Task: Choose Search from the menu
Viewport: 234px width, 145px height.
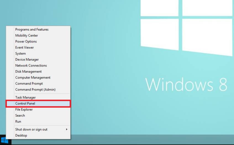Action: coord(38,116)
